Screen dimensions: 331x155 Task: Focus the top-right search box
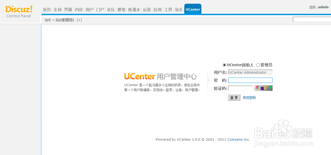coord(312,19)
